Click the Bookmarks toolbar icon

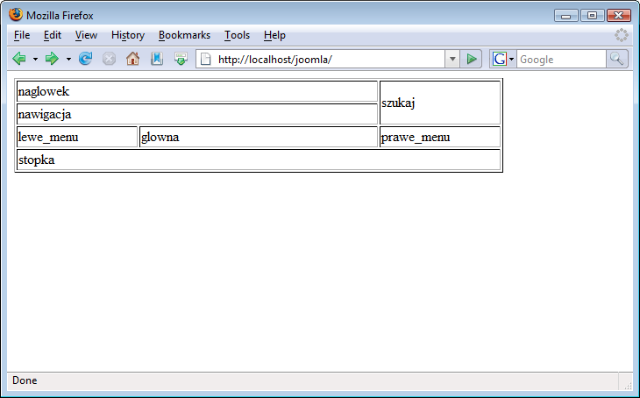157,59
